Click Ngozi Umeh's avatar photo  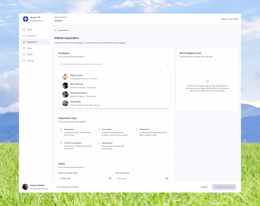pos(65,77)
